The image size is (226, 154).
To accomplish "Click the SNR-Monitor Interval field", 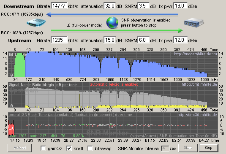I will [x=165, y=149].
